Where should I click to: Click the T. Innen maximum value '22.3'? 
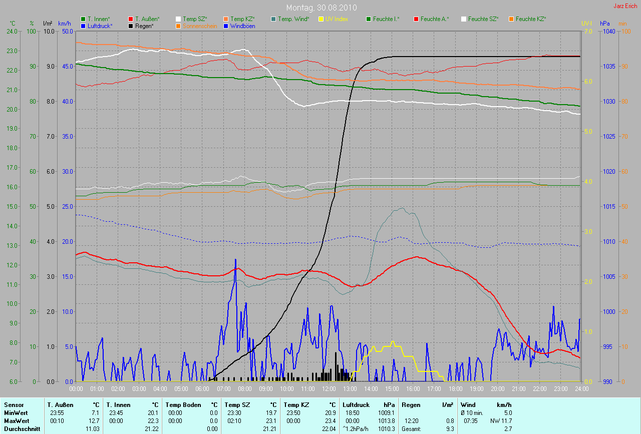coord(154,420)
